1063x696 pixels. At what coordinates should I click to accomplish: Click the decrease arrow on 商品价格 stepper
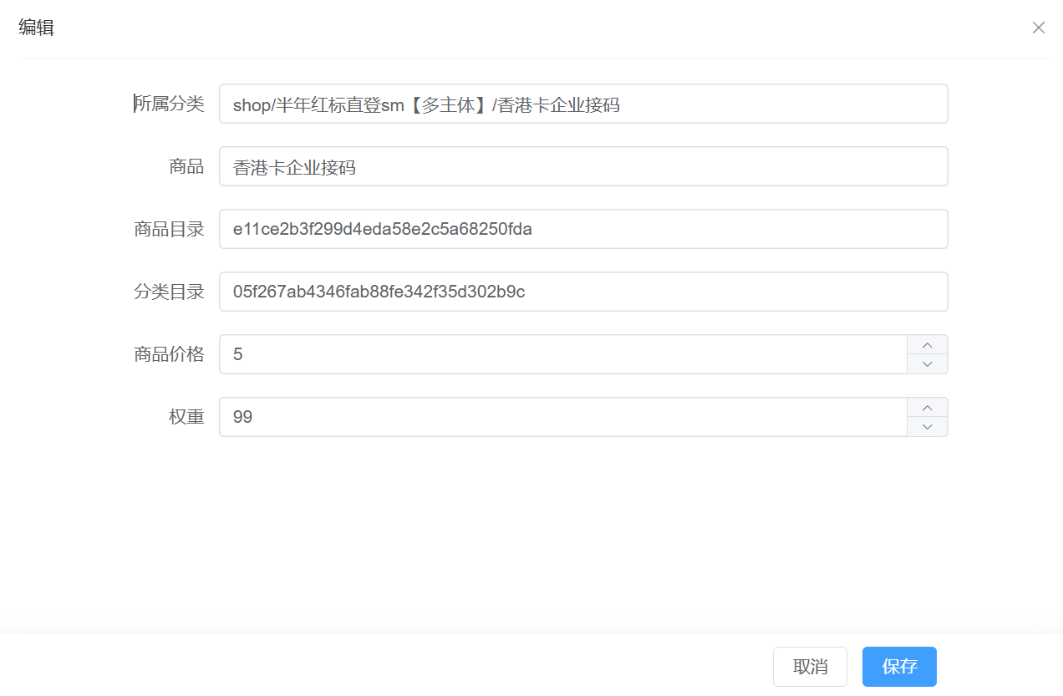tap(927, 364)
